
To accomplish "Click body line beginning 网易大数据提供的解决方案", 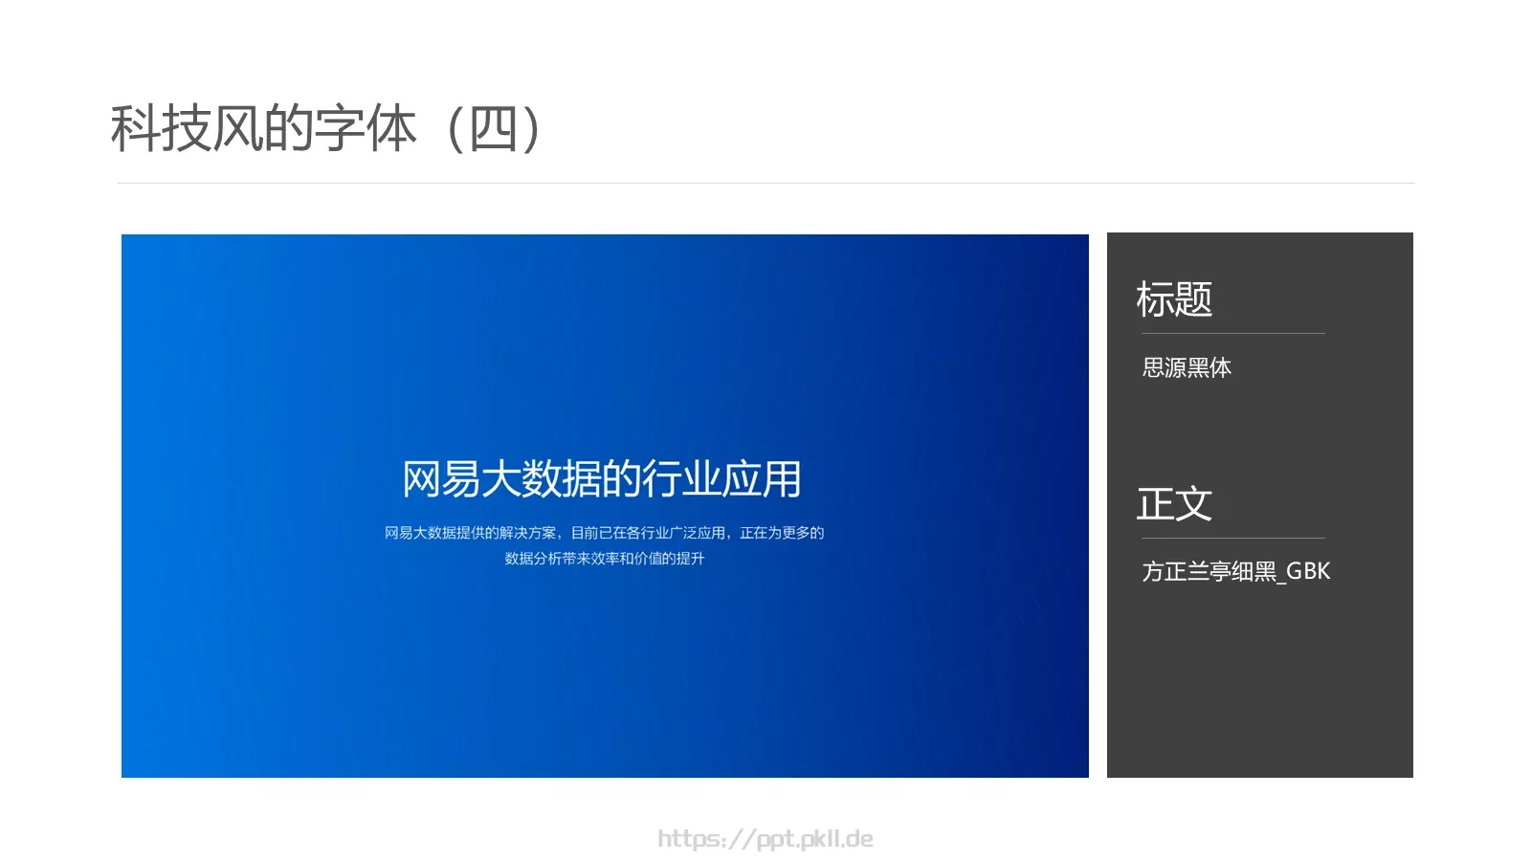I will (604, 533).
